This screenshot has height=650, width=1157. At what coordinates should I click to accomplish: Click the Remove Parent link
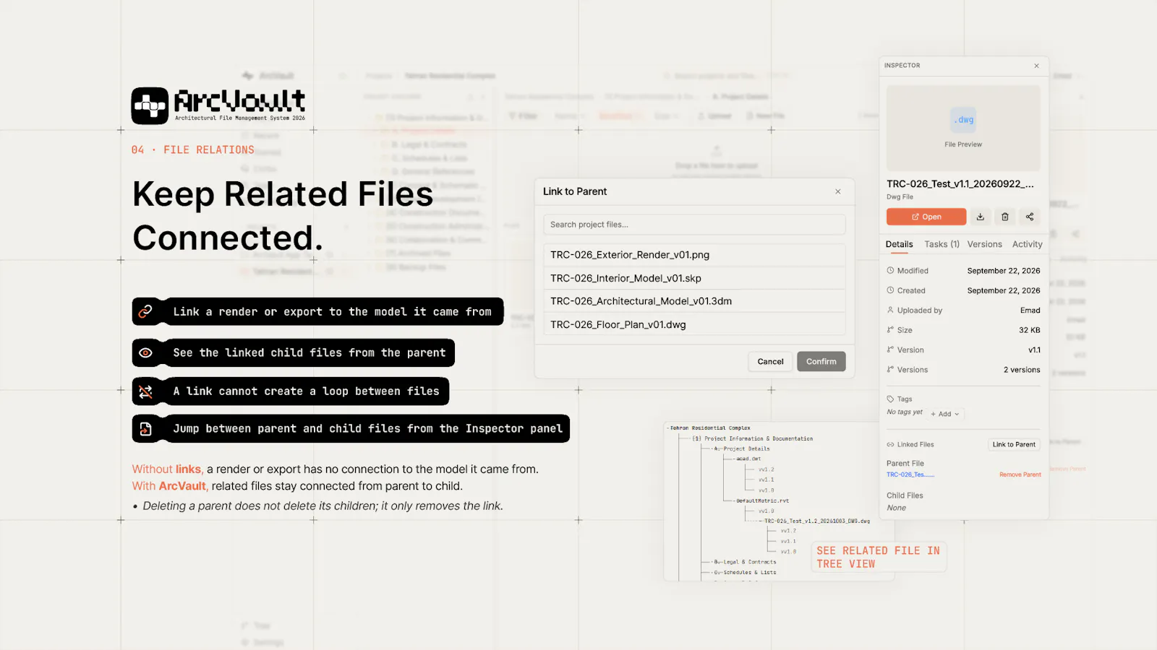point(1020,474)
